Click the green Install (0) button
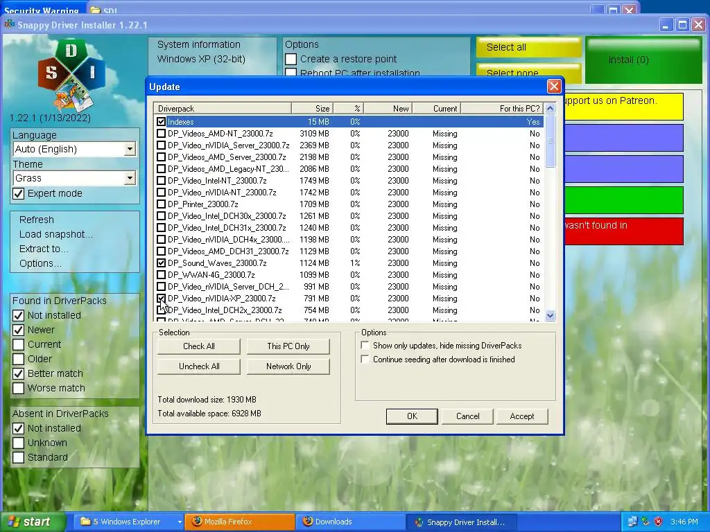This screenshot has width=710, height=532. point(643,60)
